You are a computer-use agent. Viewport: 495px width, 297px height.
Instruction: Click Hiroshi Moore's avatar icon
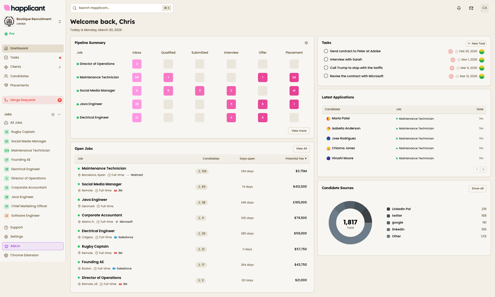[328, 158]
